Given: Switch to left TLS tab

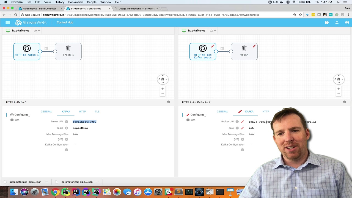Looking at the screenshot, I should [97, 111].
